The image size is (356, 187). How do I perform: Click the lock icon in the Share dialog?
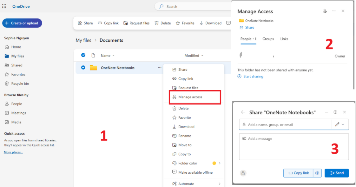(243, 173)
